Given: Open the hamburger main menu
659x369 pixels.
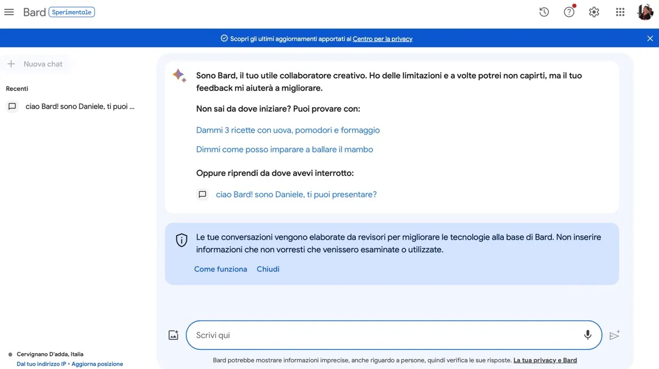Looking at the screenshot, I should pyautogui.click(x=9, y=12).
